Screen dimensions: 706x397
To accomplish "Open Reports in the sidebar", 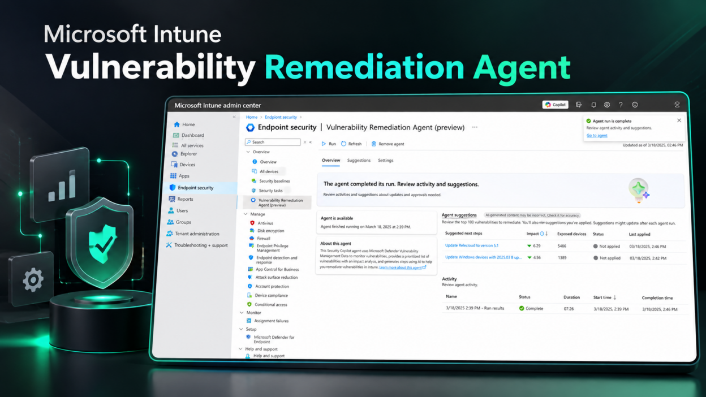I will coord(181,199).
